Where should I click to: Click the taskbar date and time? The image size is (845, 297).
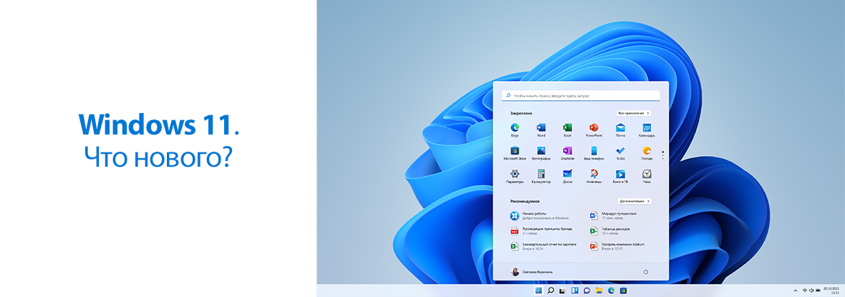[x=831, y=291]
